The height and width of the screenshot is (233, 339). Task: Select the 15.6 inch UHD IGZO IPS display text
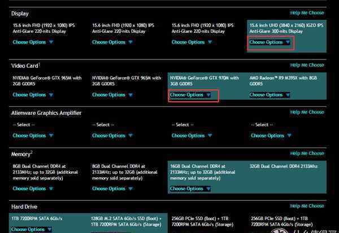click(x=286, y=28)
